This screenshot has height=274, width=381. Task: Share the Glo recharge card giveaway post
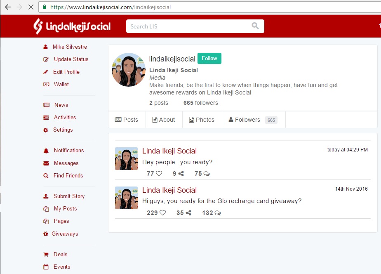click(188, 213)
